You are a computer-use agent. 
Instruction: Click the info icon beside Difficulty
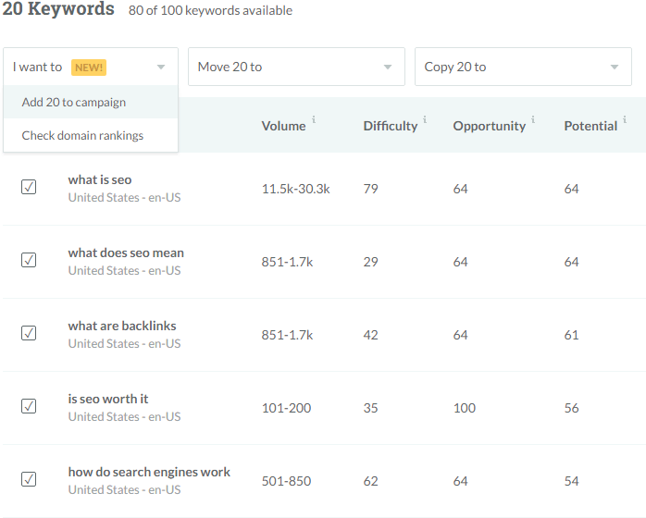tap(425, 119)
